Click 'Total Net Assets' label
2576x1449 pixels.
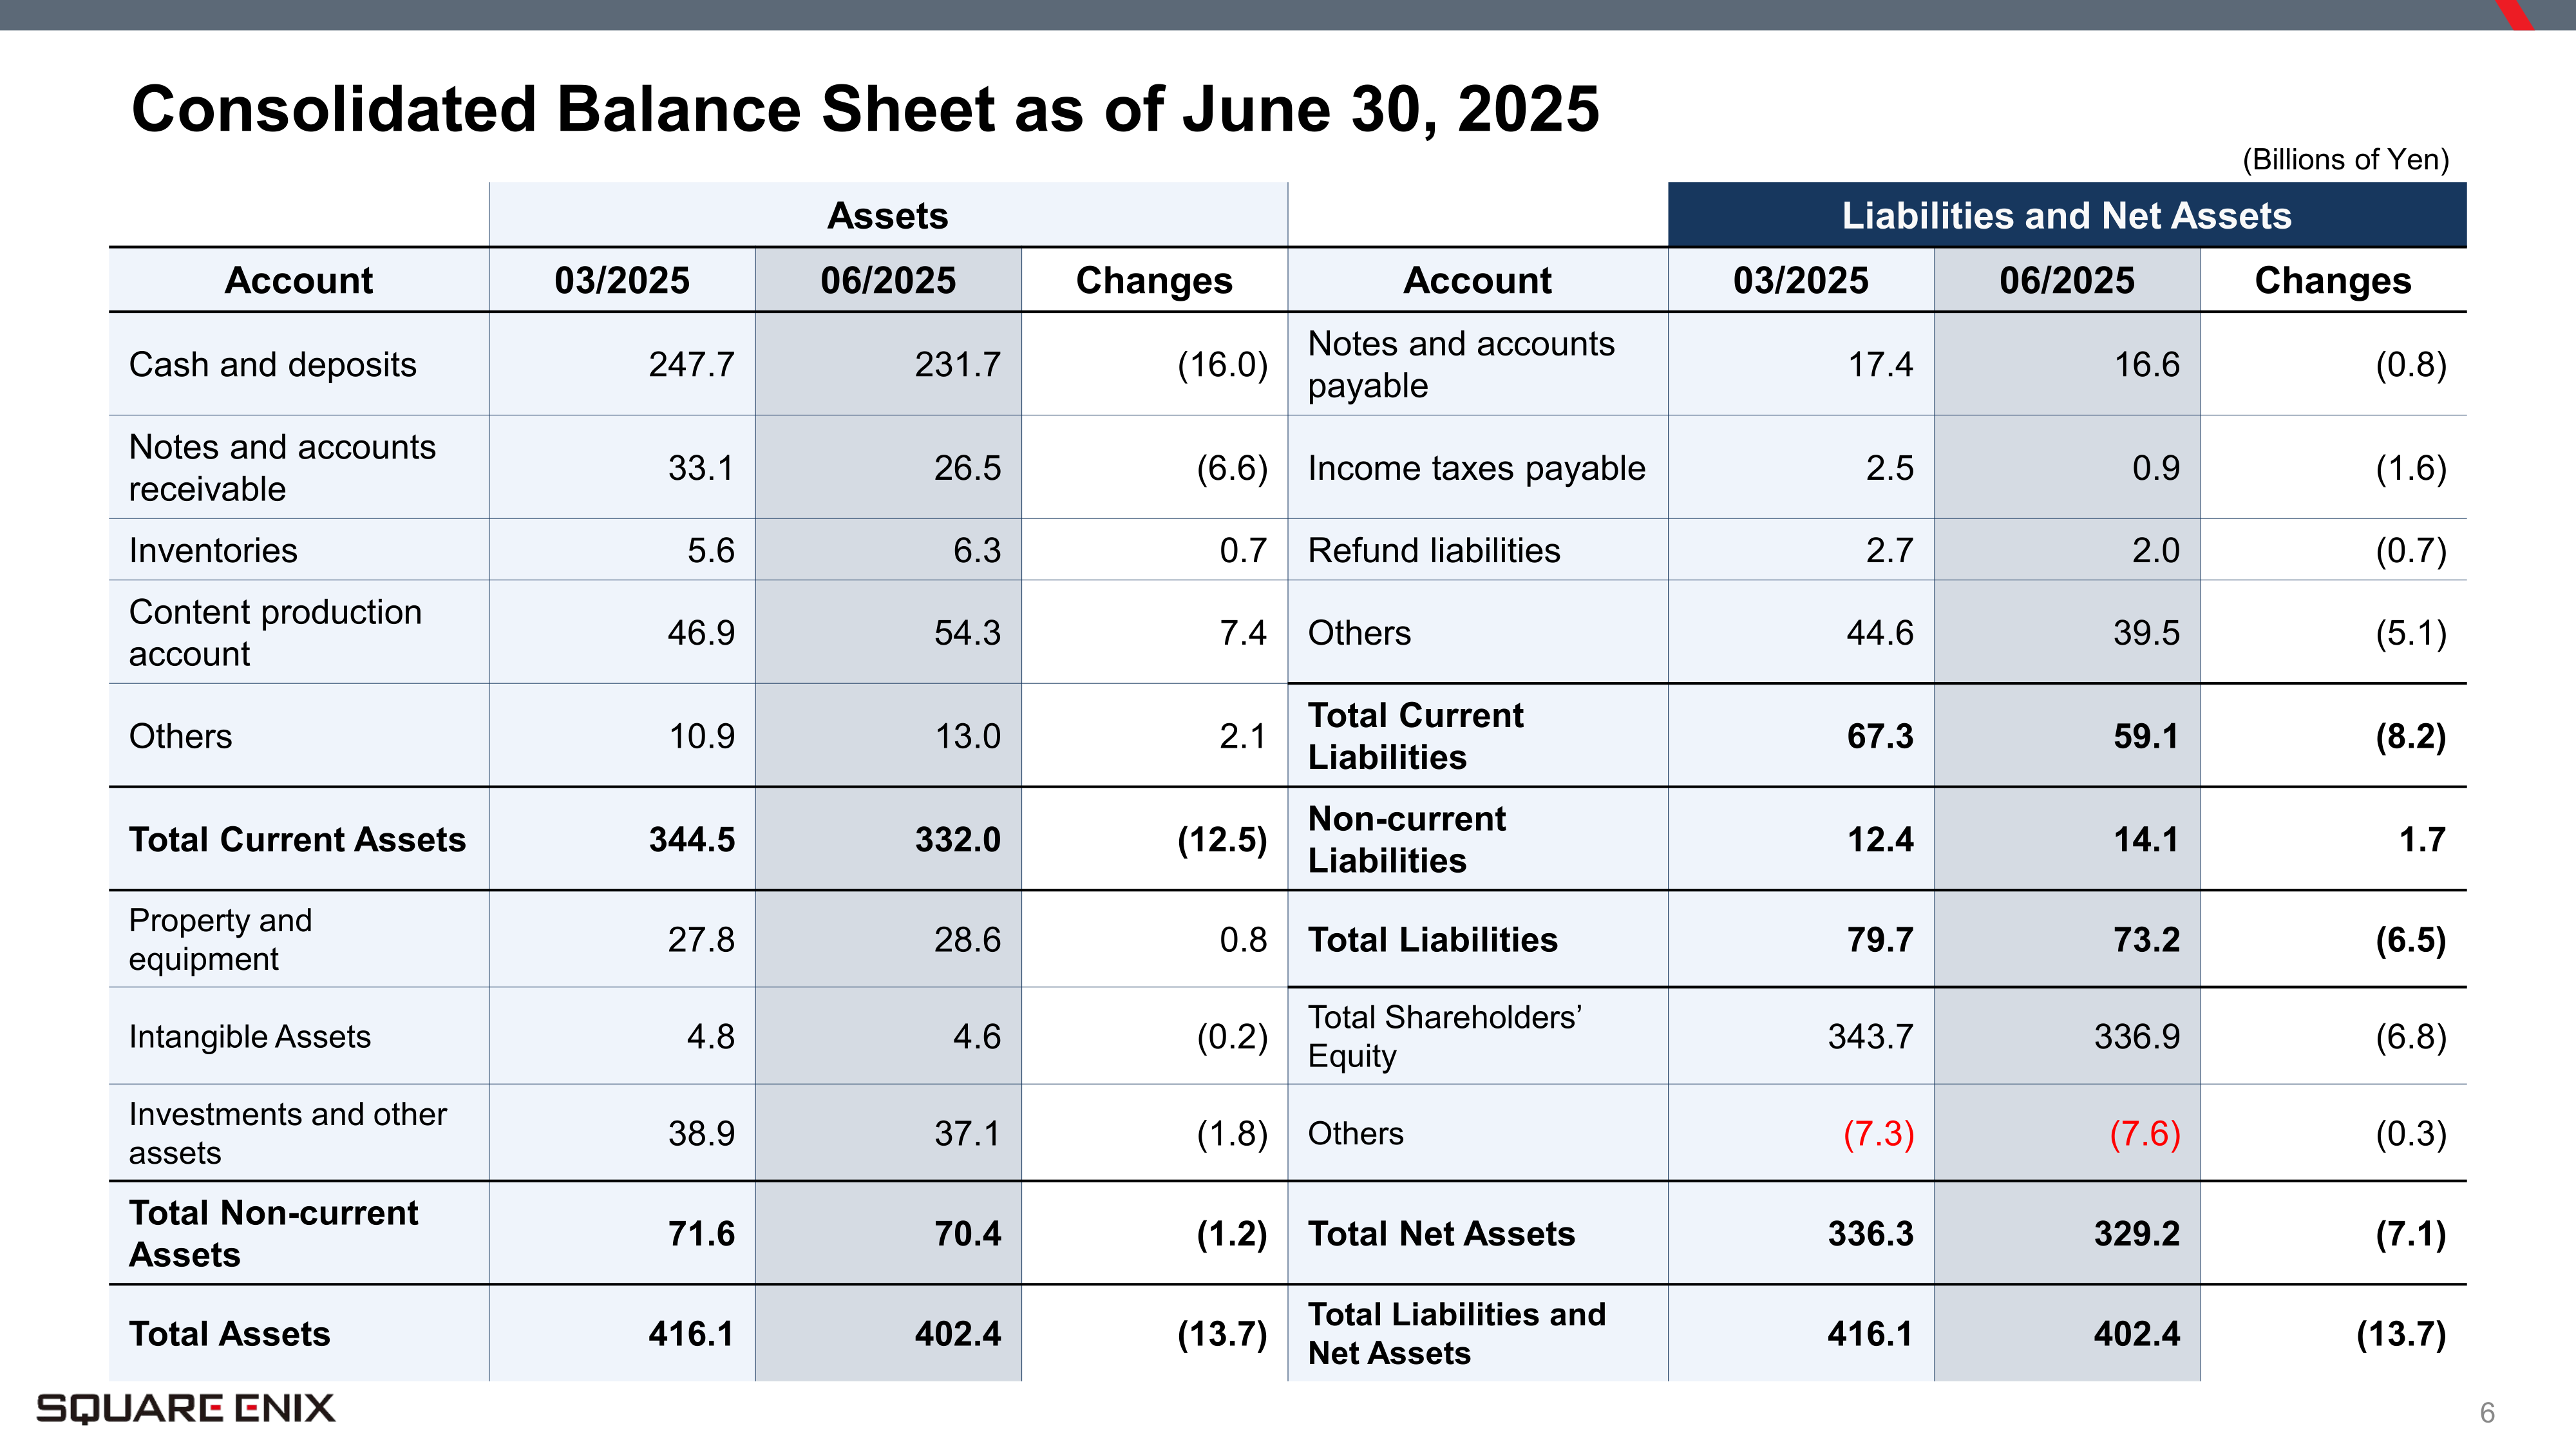click(1441, 1233)
